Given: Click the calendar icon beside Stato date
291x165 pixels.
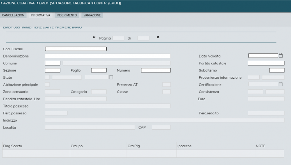Looking at the screenshot, I should (x=111, y=77).
